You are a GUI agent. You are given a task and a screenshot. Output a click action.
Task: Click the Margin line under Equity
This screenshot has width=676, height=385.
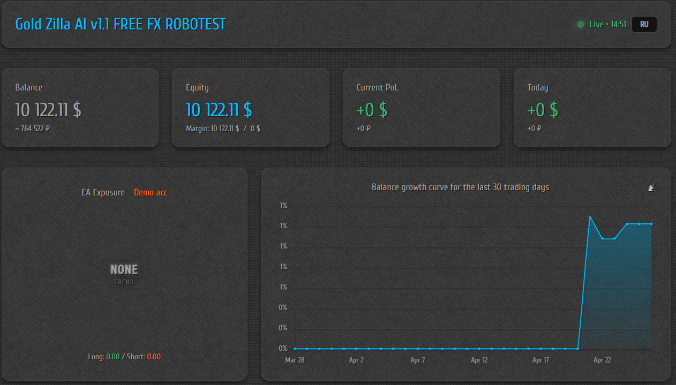point(223,129)
